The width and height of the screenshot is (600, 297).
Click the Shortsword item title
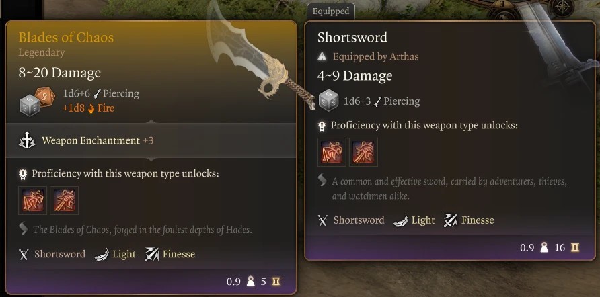click(352, 38)
